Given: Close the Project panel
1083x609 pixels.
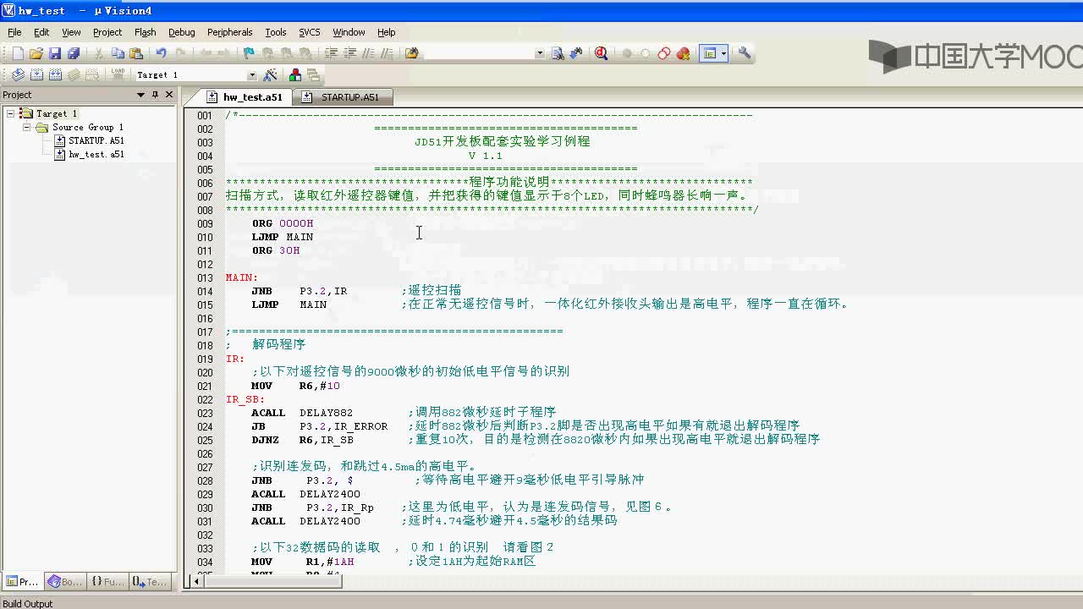Looking at the screenshot, I should [169, 95].
